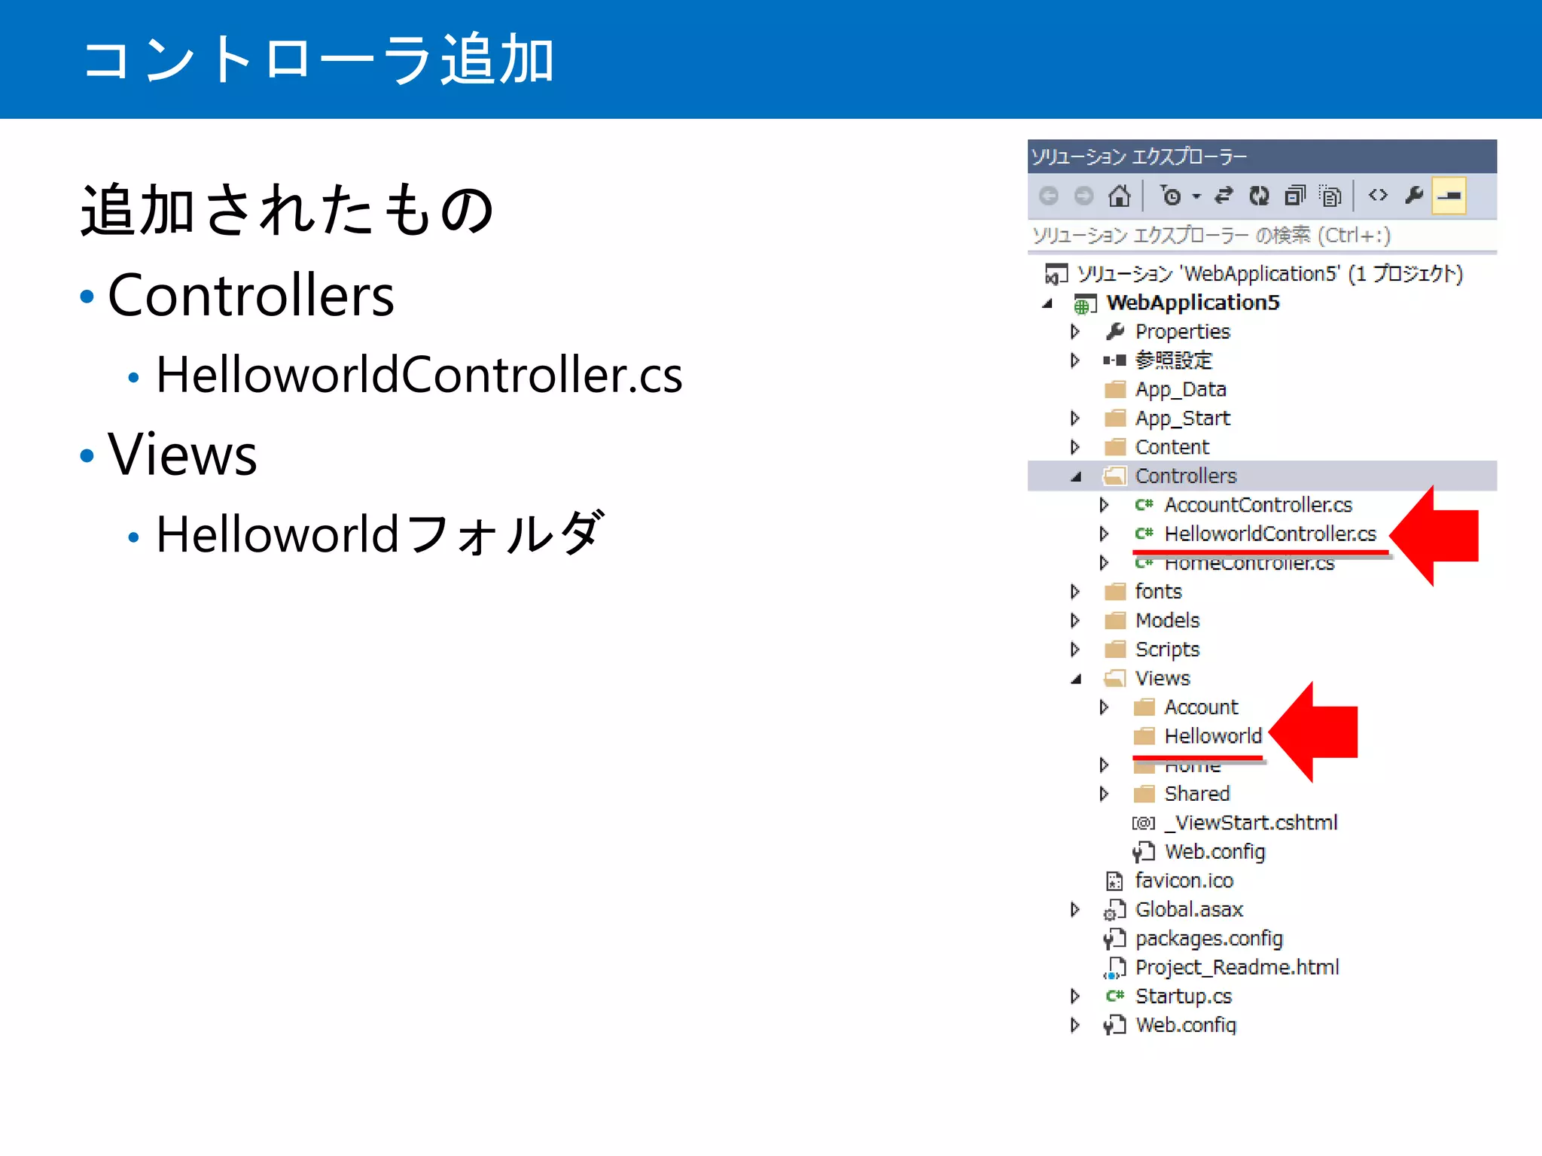The image size is (1542, 1156).
Task: Select the bold WebApplication5 project name
Action: coord(1193,303)
